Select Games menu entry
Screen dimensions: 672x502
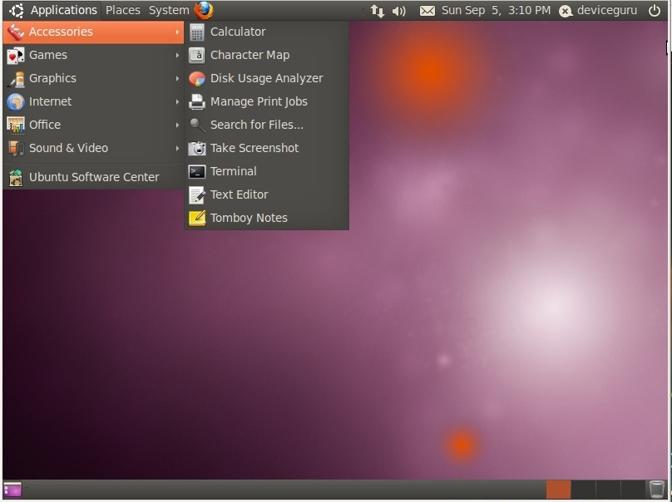[93, 55]
